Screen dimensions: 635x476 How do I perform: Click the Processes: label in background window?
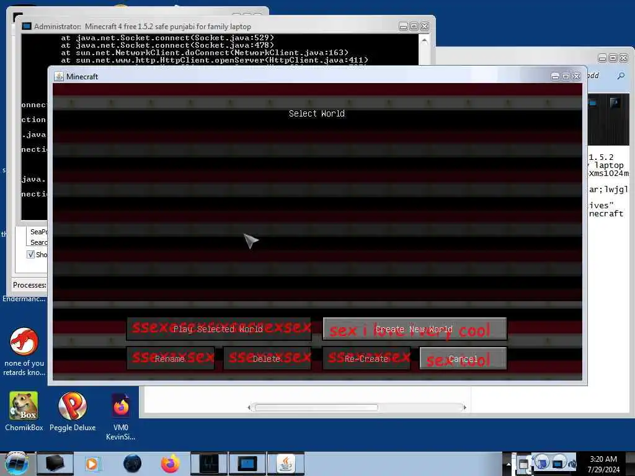tap(30, 285)
